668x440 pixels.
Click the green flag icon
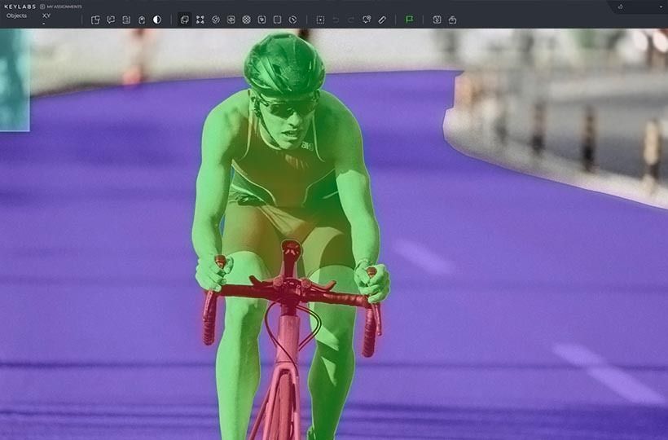click(x=410, y=20)
